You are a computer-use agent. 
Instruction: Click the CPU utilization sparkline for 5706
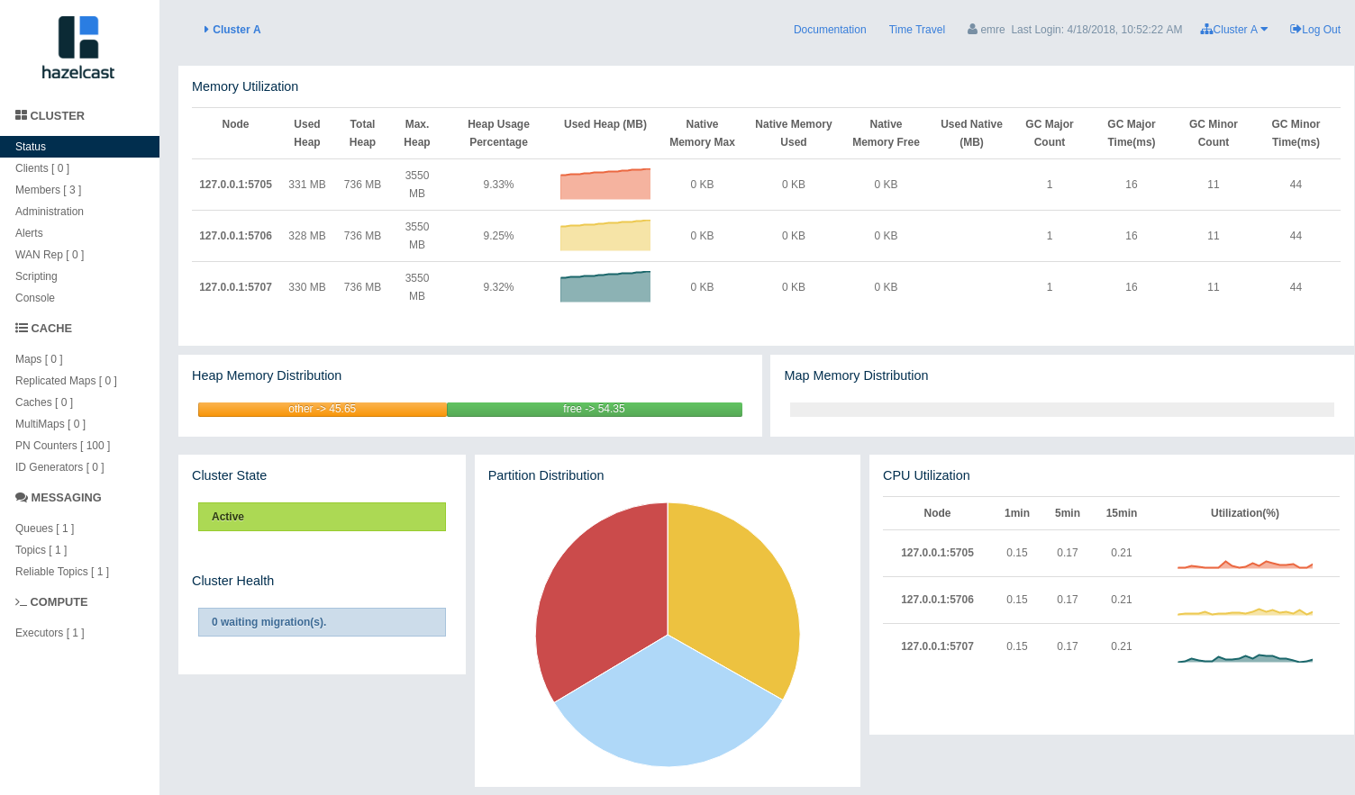pyautogui.click(x=1245, y=611)
